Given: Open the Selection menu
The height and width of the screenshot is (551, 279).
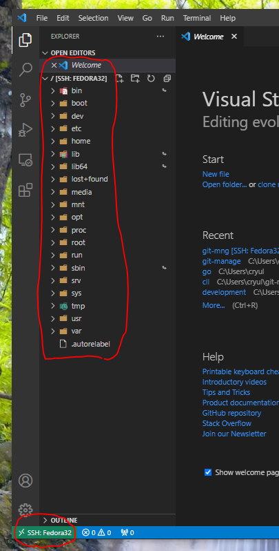Looking at the screenshot, I should (93, 18).
